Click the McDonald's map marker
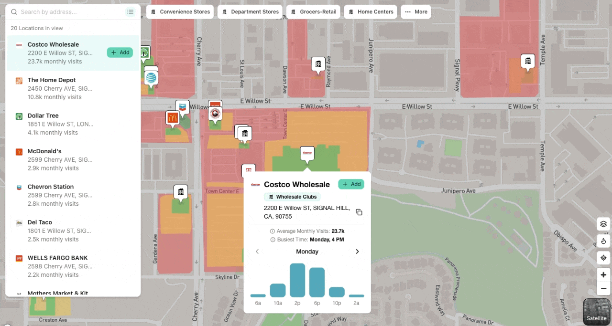The image size is (612, 326). click(x=172, y=117)
